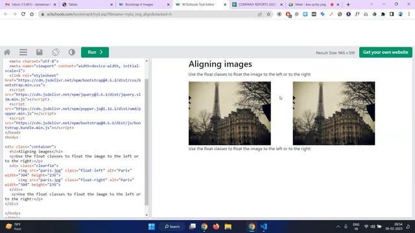Click the h2 Aligning images code line
This screenshot has width=415, height=233.
(x=36, y=151)
